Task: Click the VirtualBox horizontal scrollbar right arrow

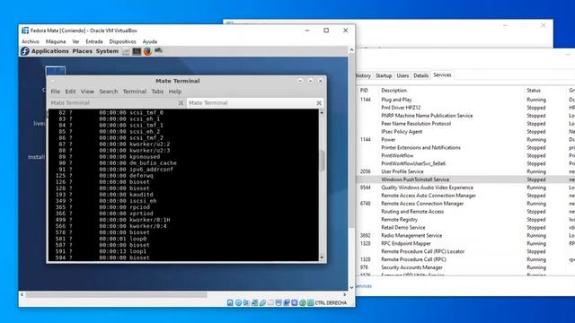Action: coord(345,294)
